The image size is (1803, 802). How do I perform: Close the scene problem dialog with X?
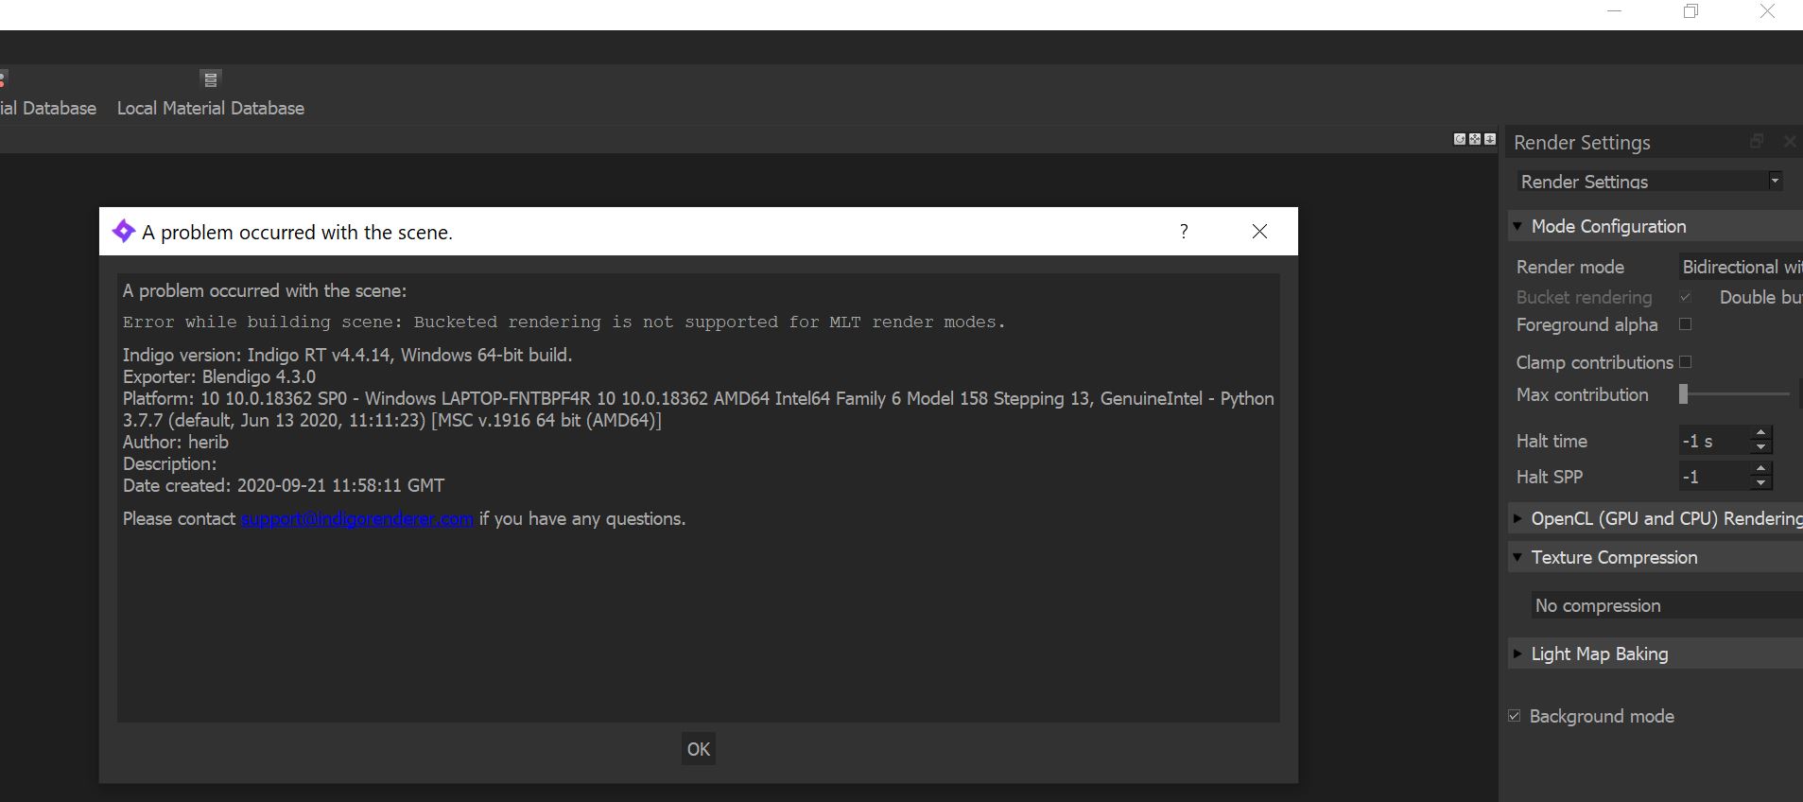1259,232
